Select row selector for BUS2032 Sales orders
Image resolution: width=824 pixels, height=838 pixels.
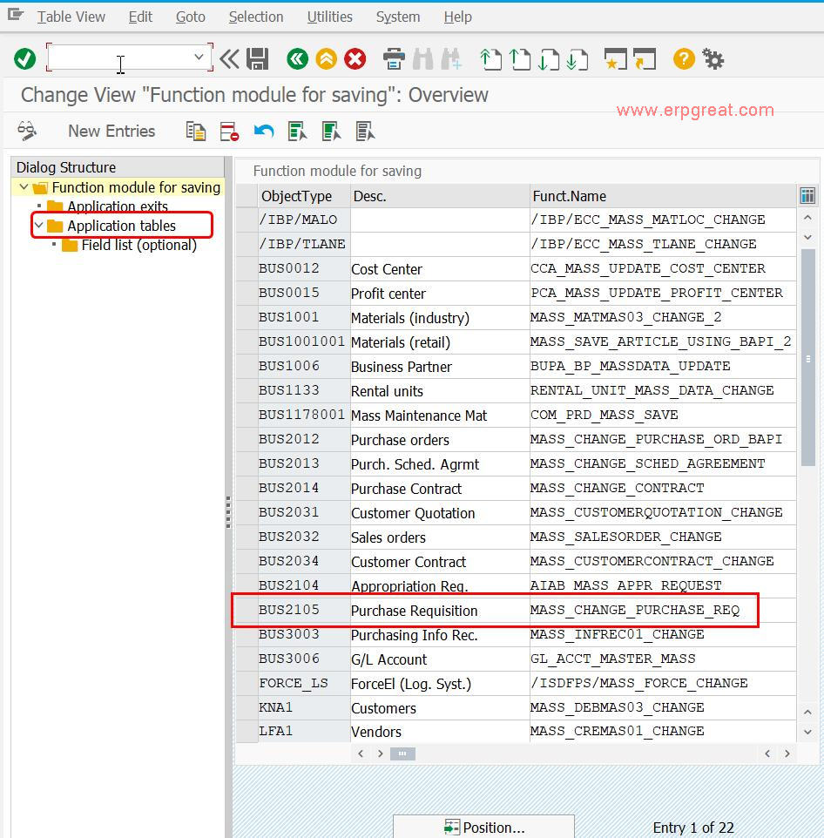[x=247, y=537]
